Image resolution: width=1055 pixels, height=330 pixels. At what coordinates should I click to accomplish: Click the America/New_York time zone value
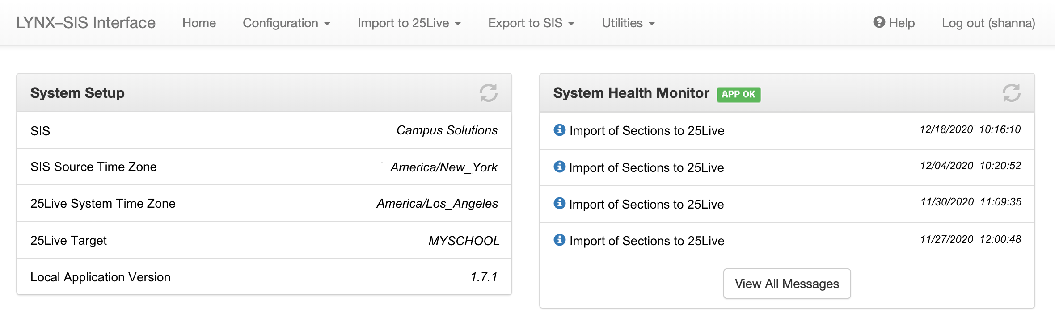pyautogui.click(x=444, y=167)
